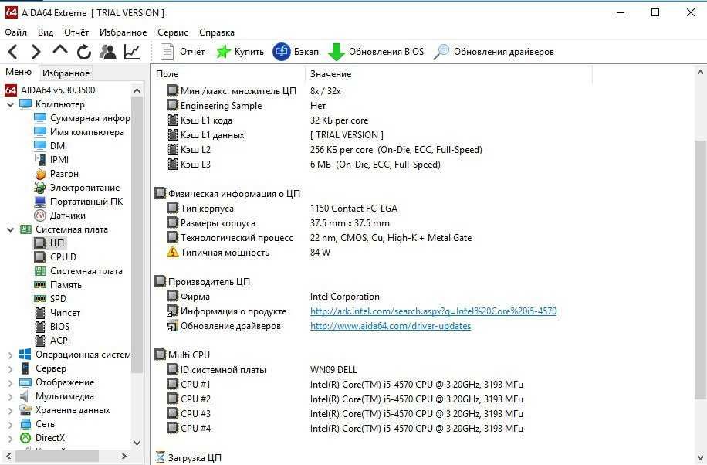Screen dimensions: 707x465
Task: Open the aida64.com driver-updates link
Action: [x=391, y=326]
